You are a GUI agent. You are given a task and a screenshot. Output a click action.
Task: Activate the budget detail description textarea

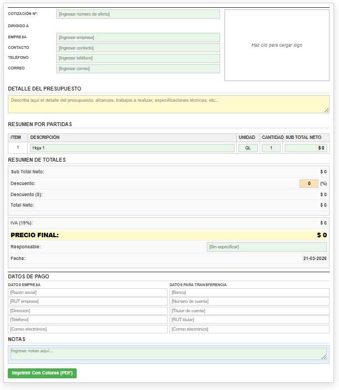coord(168,104)
